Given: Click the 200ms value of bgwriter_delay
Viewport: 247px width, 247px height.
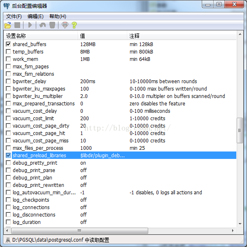Looking at the screenshot, I should (88, 81).
